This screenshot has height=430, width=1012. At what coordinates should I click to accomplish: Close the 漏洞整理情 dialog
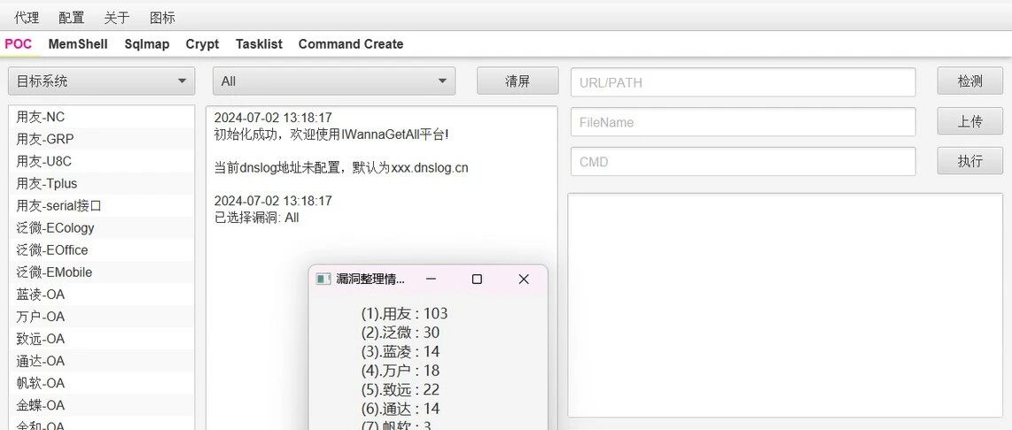pyautogui.click(x=524, y=279)
